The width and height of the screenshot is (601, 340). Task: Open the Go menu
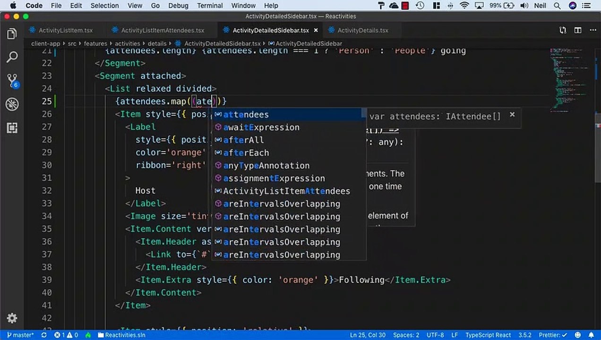(155, 6)
